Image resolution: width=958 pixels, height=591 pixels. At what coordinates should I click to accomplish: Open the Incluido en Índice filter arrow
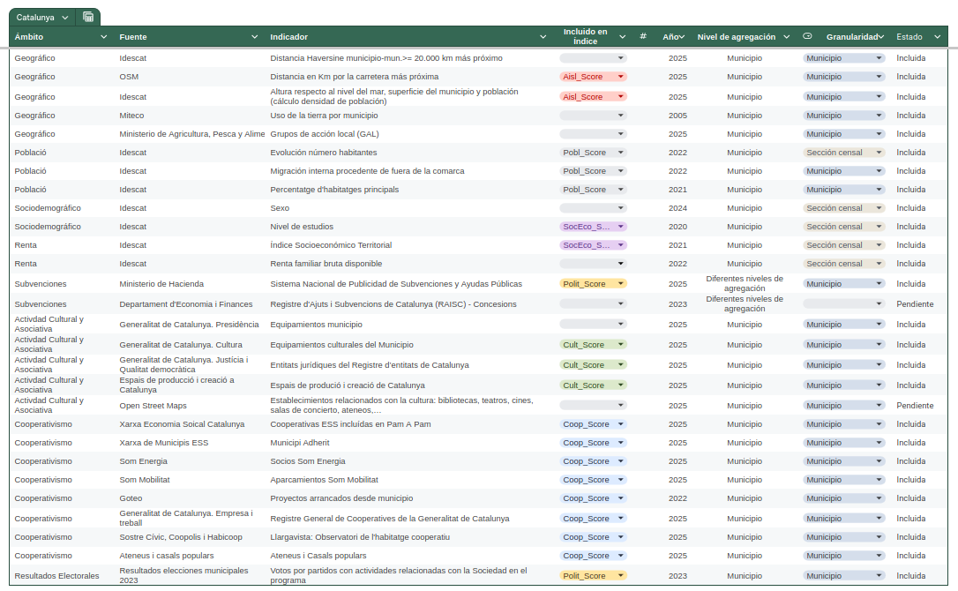(x=622, y=37)
